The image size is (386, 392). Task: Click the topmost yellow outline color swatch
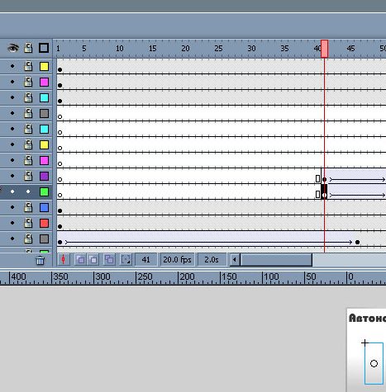pos(44,66)
